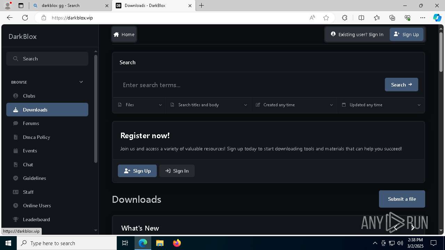
Task: Open the Updated any time dropdown
Action: click(381, 105)
